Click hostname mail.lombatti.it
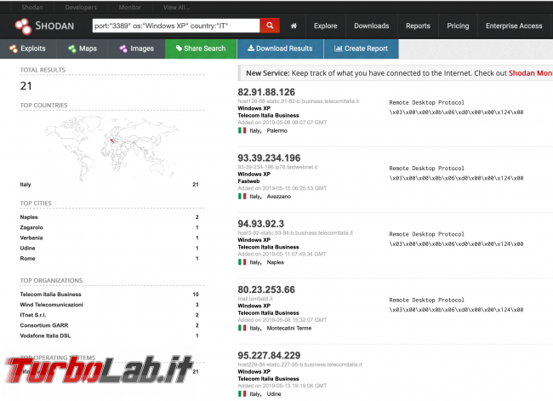553x401 pixels. (x=255, y=299)
